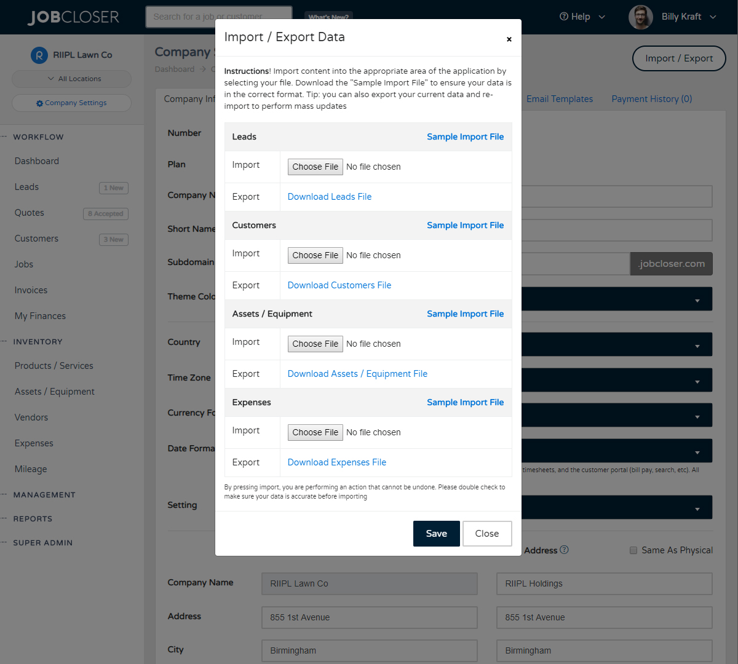Image resolution: width=738 pixels, height=664 pixels.
Task: Click Save in the import dialog
Action: (x=436, y=534)
